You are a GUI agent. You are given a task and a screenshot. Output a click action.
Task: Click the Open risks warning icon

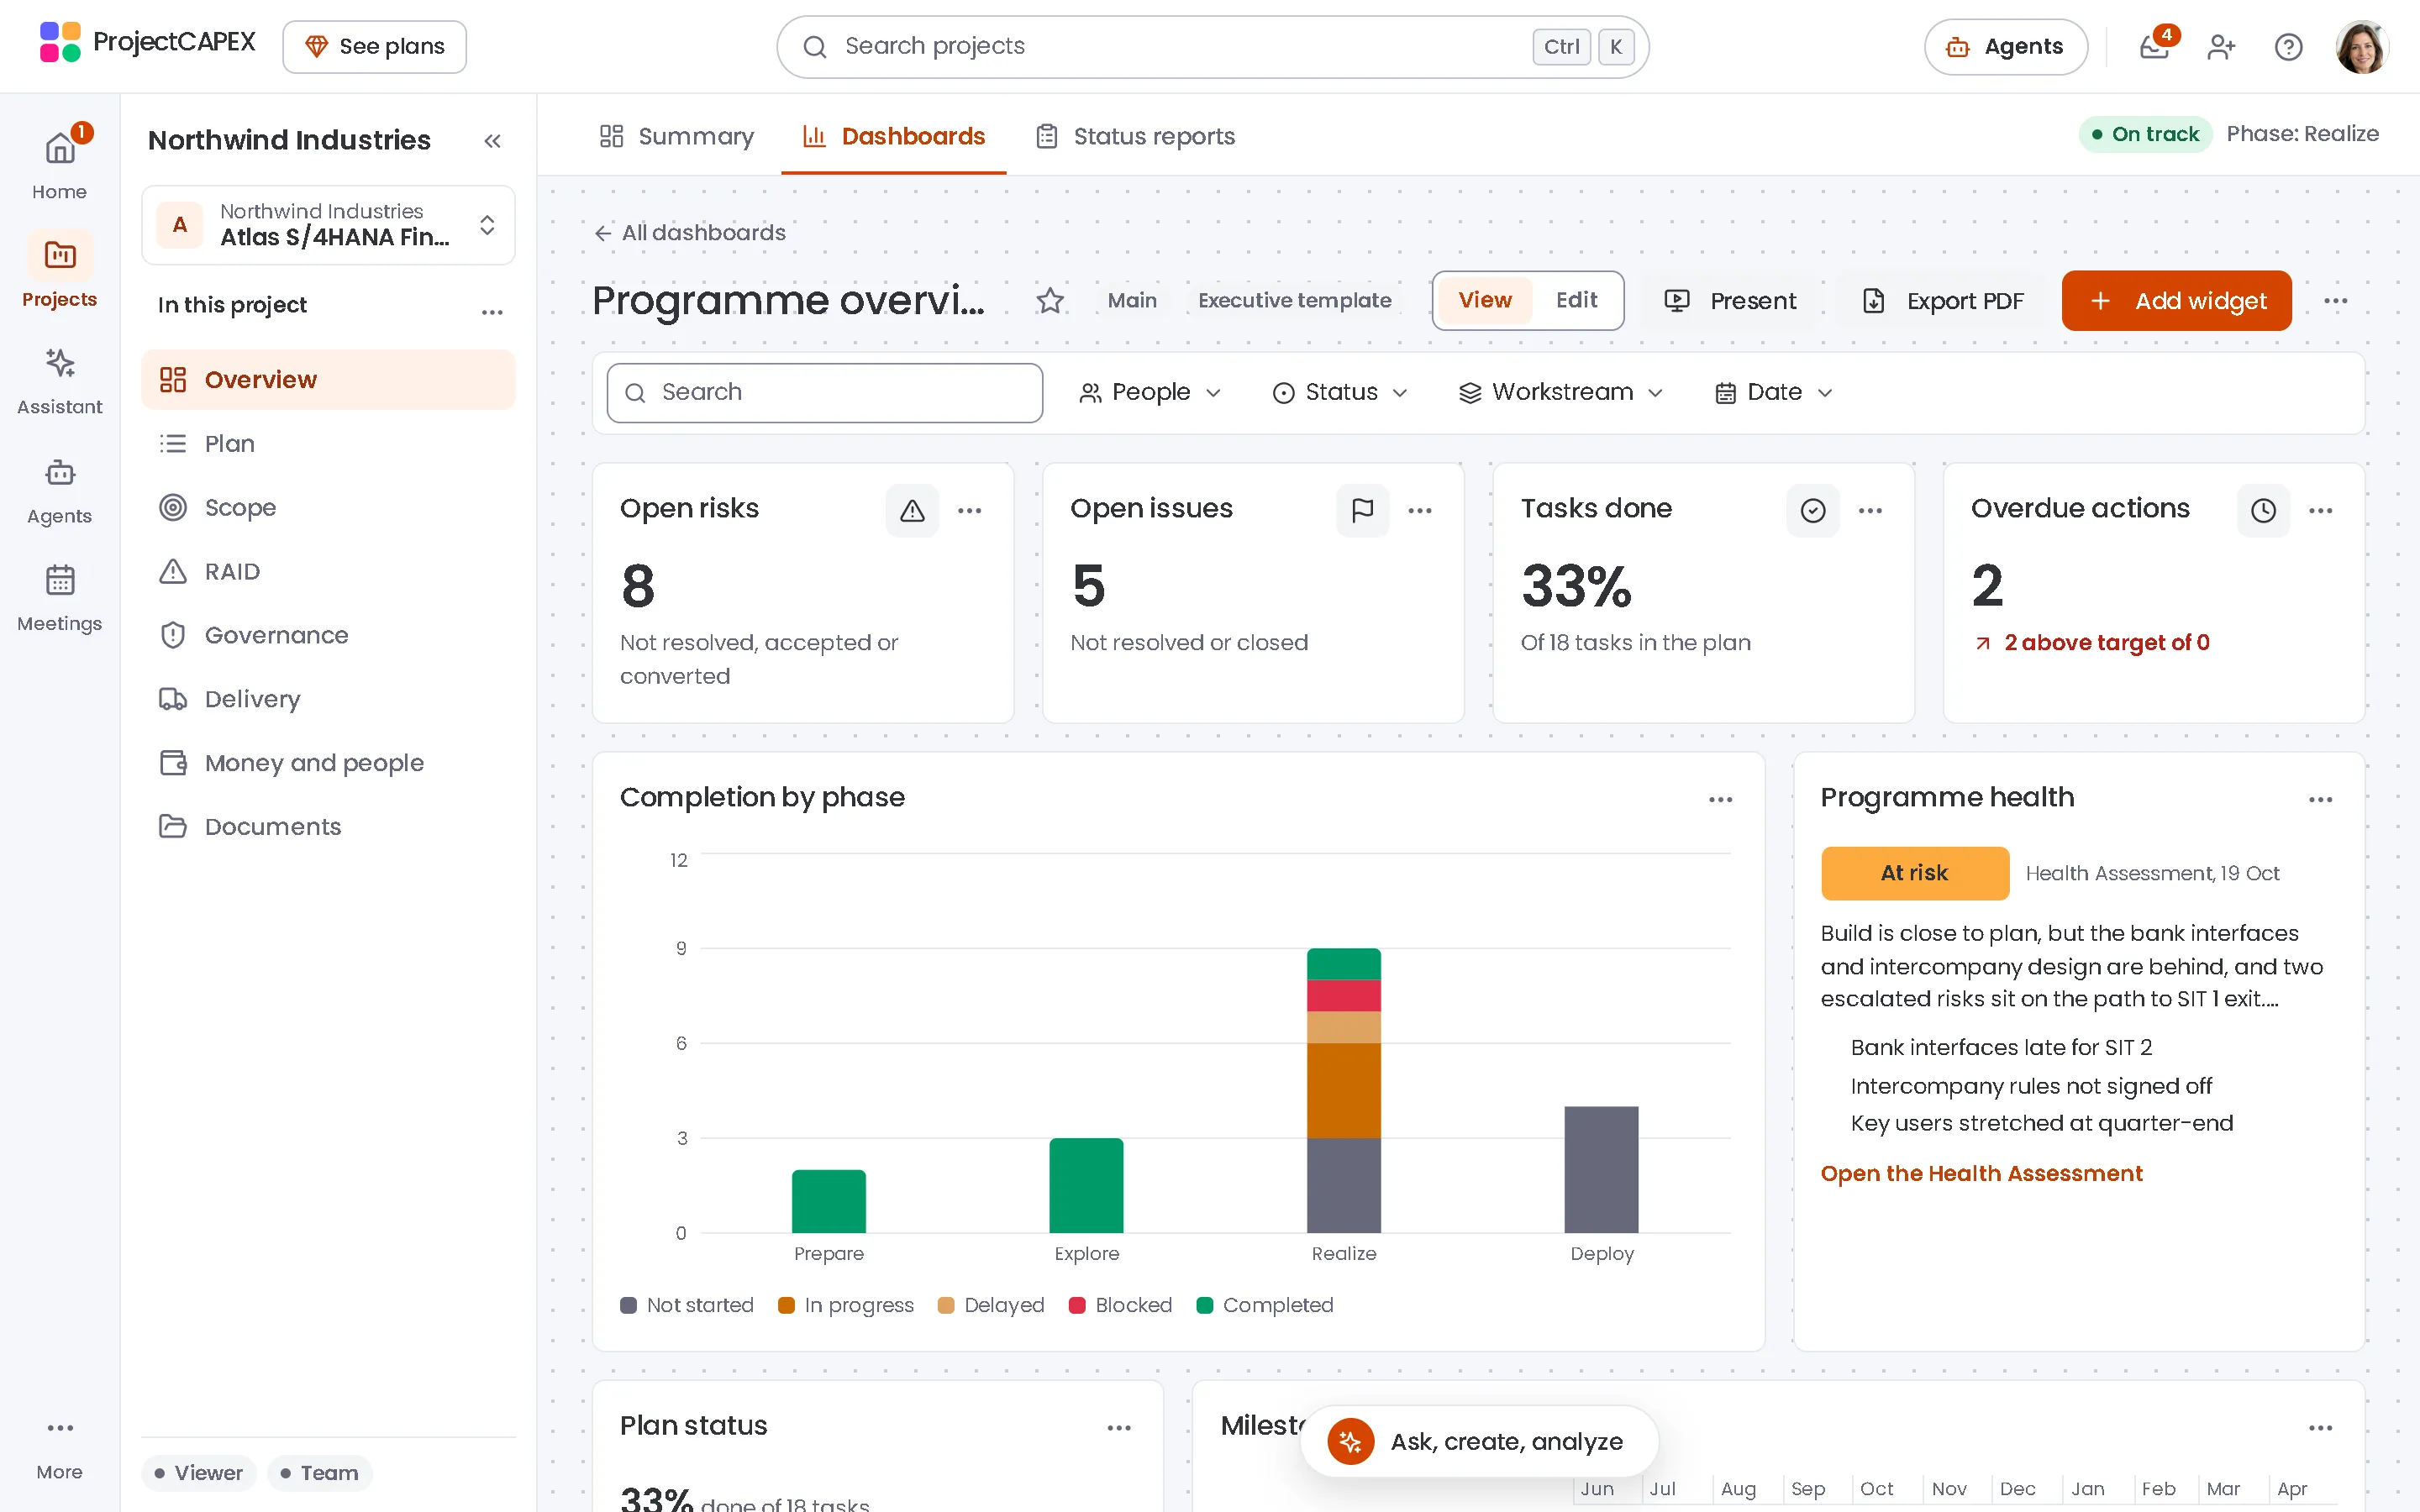coord(912,511)
